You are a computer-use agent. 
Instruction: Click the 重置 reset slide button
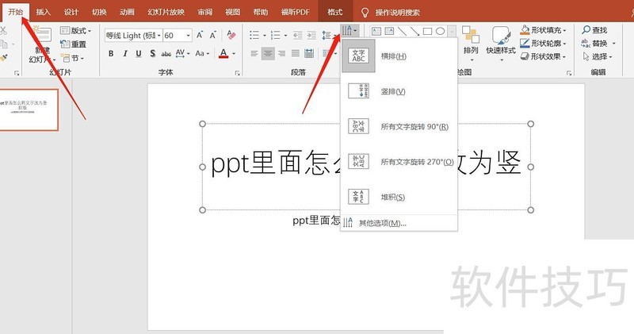[x=73, y=44]
